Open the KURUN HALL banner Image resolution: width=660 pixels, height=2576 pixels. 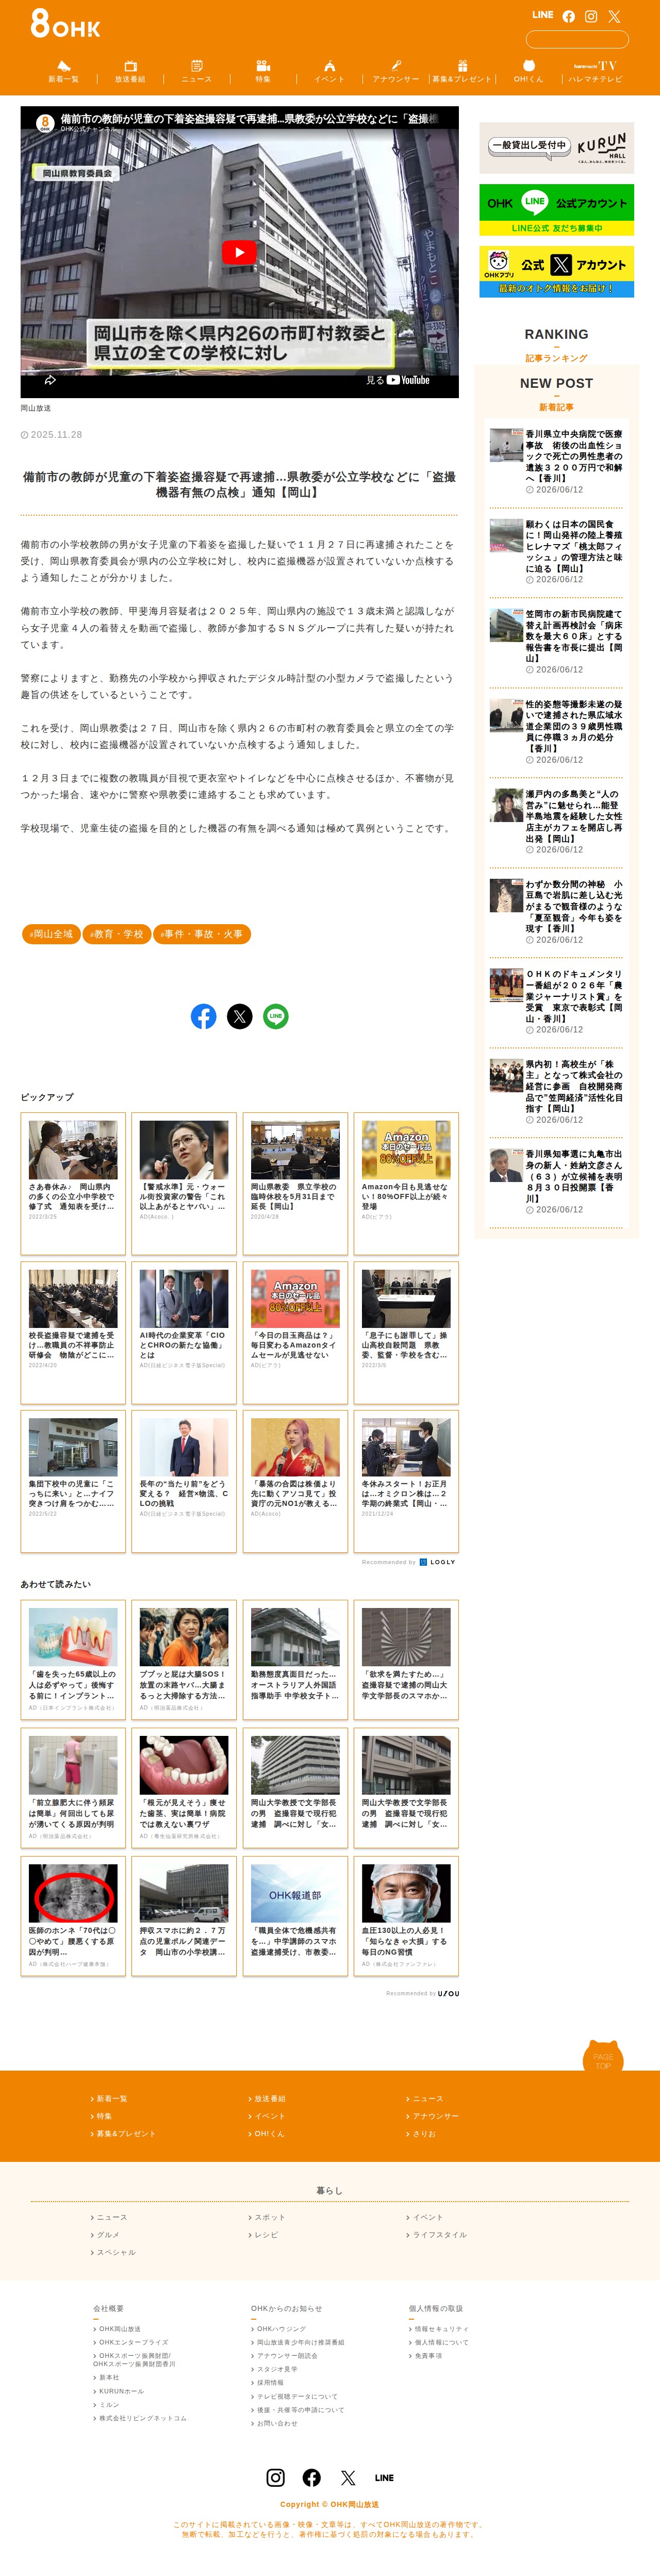(x=556, y=148)
